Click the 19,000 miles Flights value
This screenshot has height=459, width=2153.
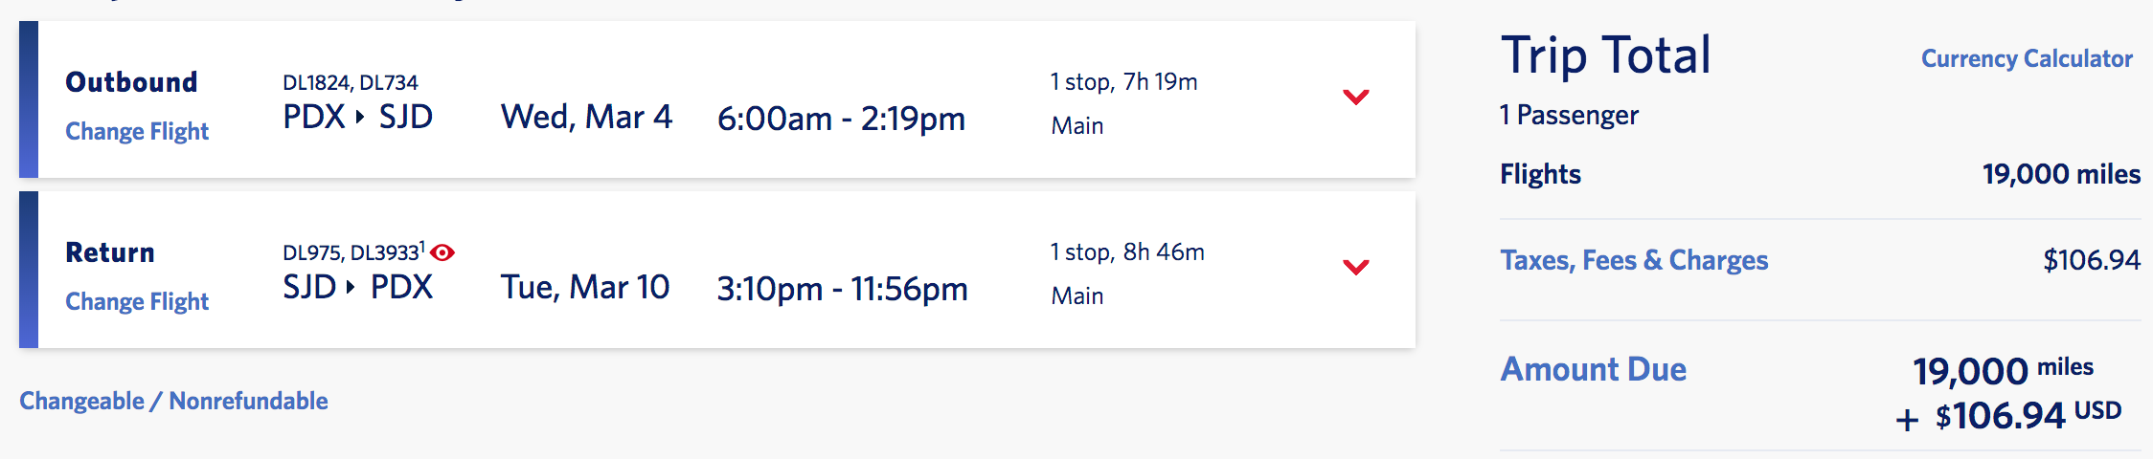[2061, 174]
